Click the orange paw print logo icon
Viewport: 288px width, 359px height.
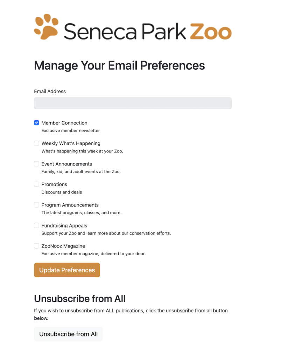pyautogui.click(x=46, y=27)
